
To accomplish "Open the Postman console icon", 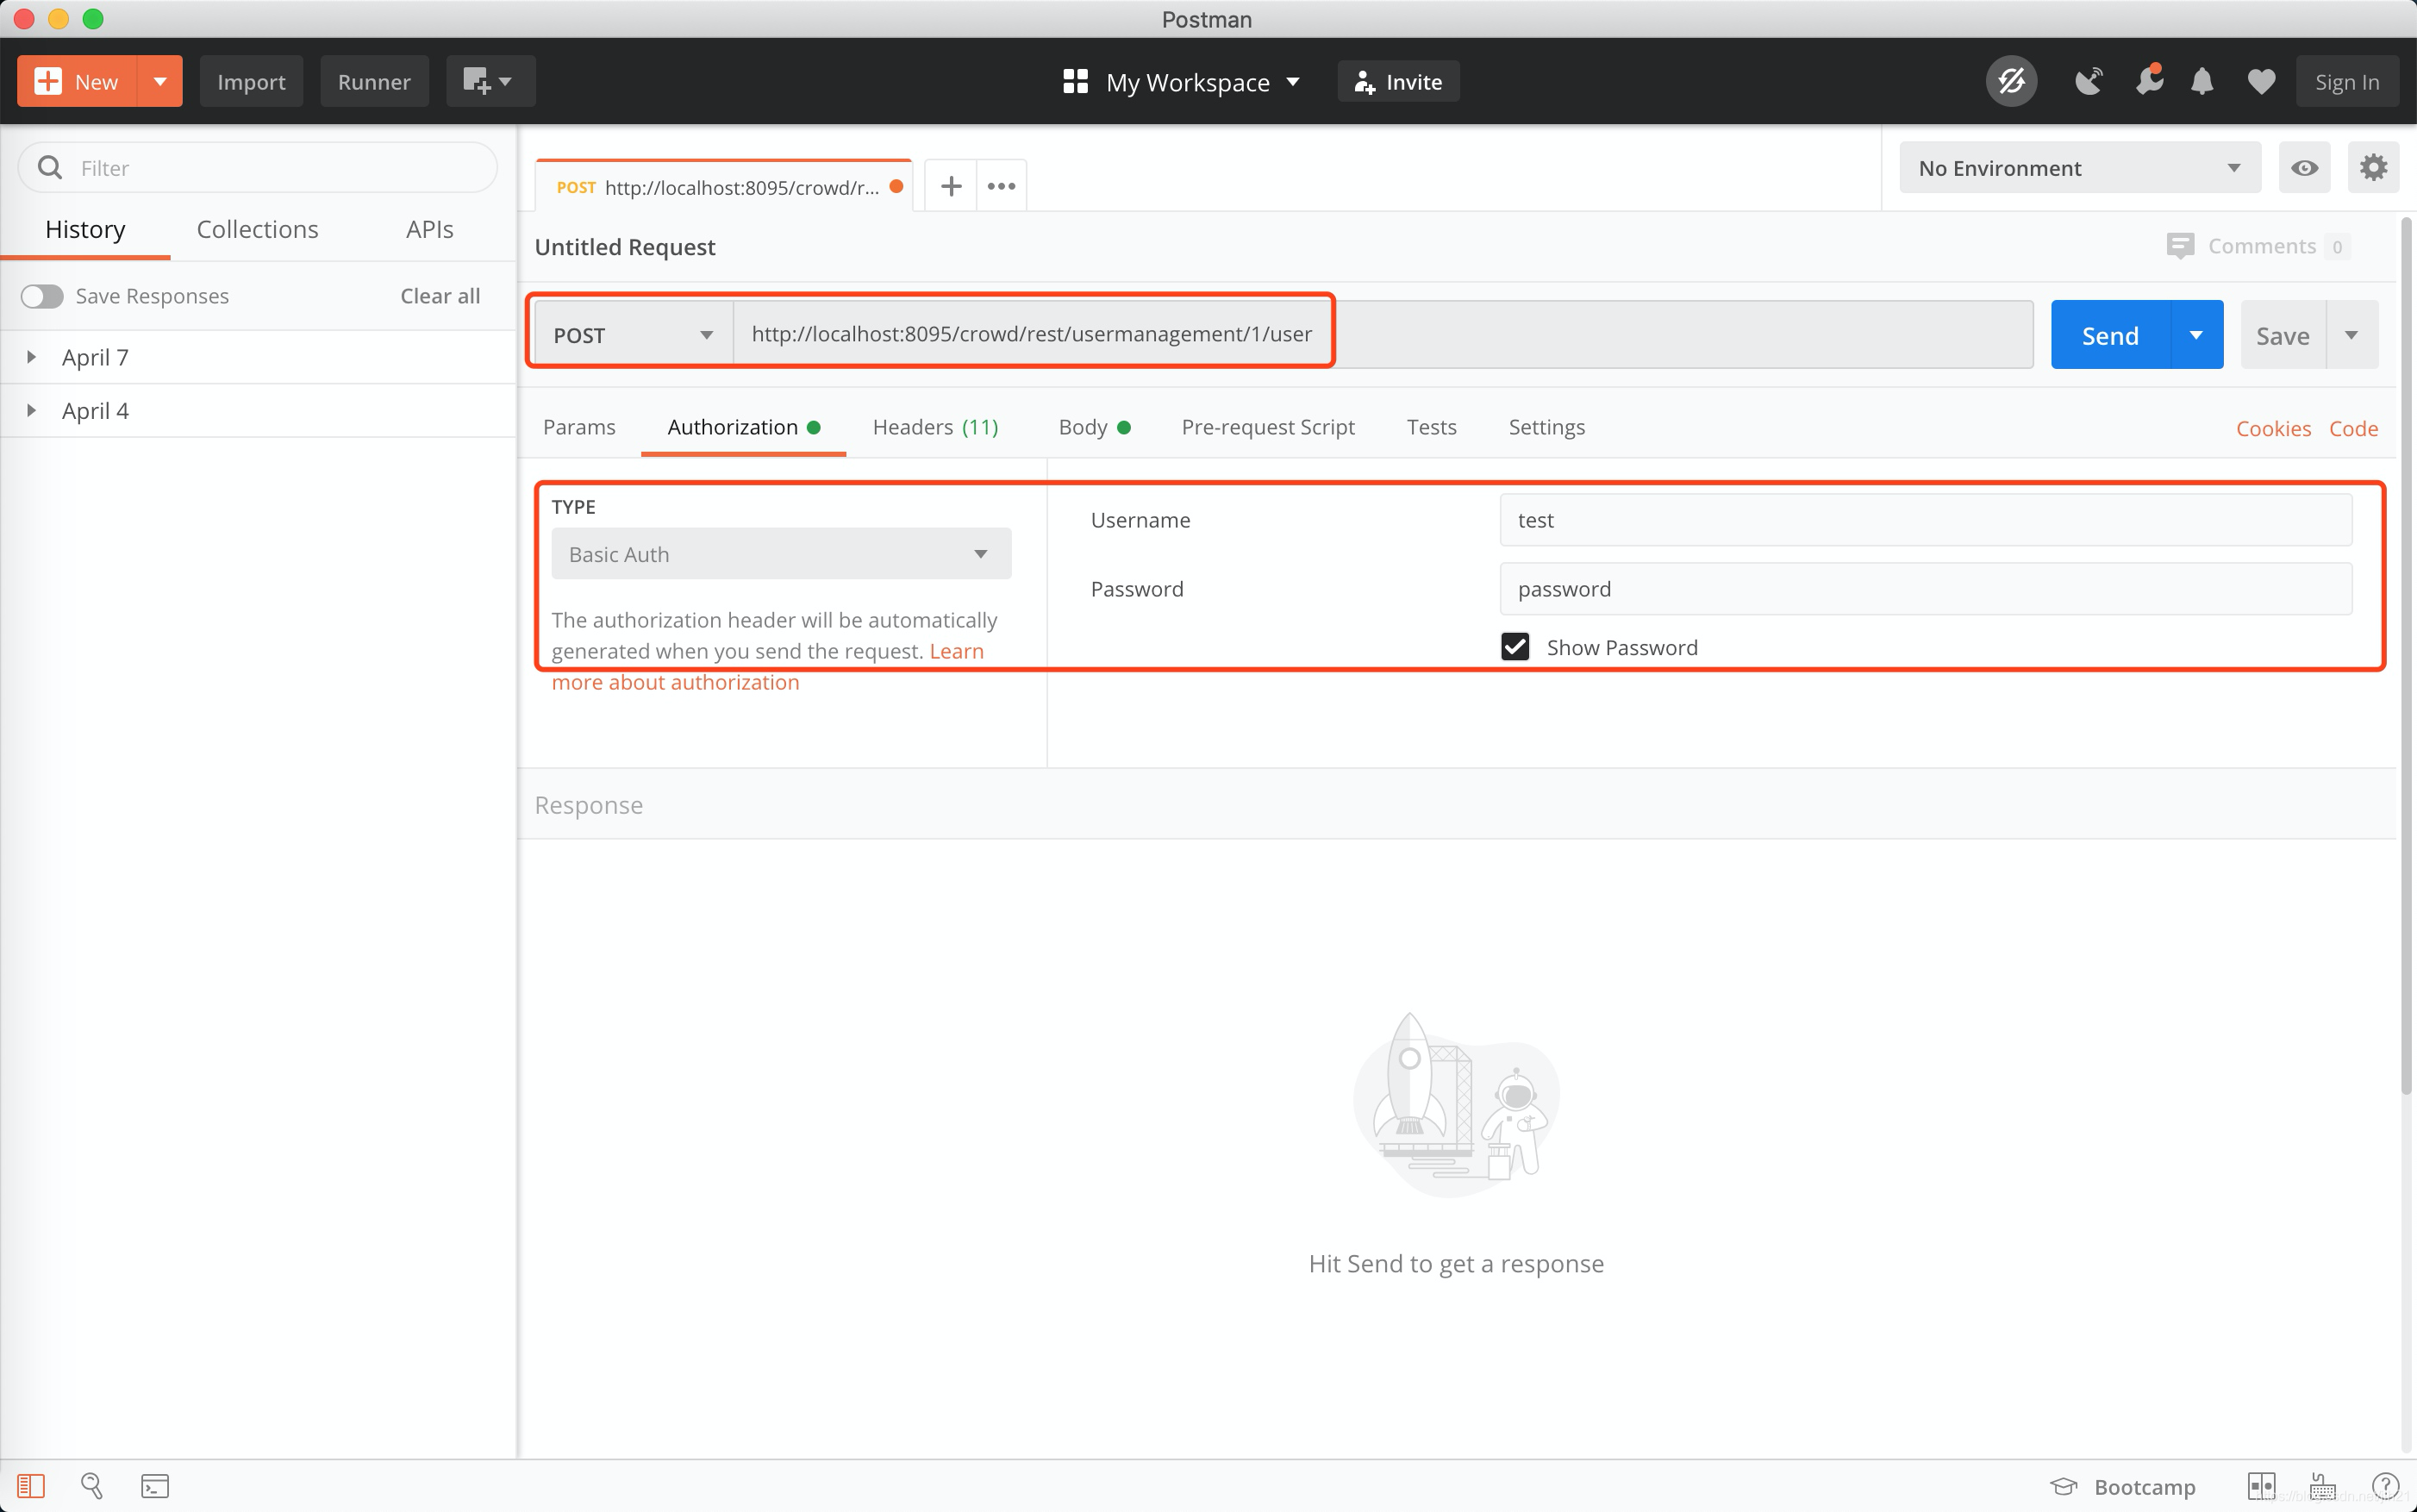I will [x=155, y=1486].
